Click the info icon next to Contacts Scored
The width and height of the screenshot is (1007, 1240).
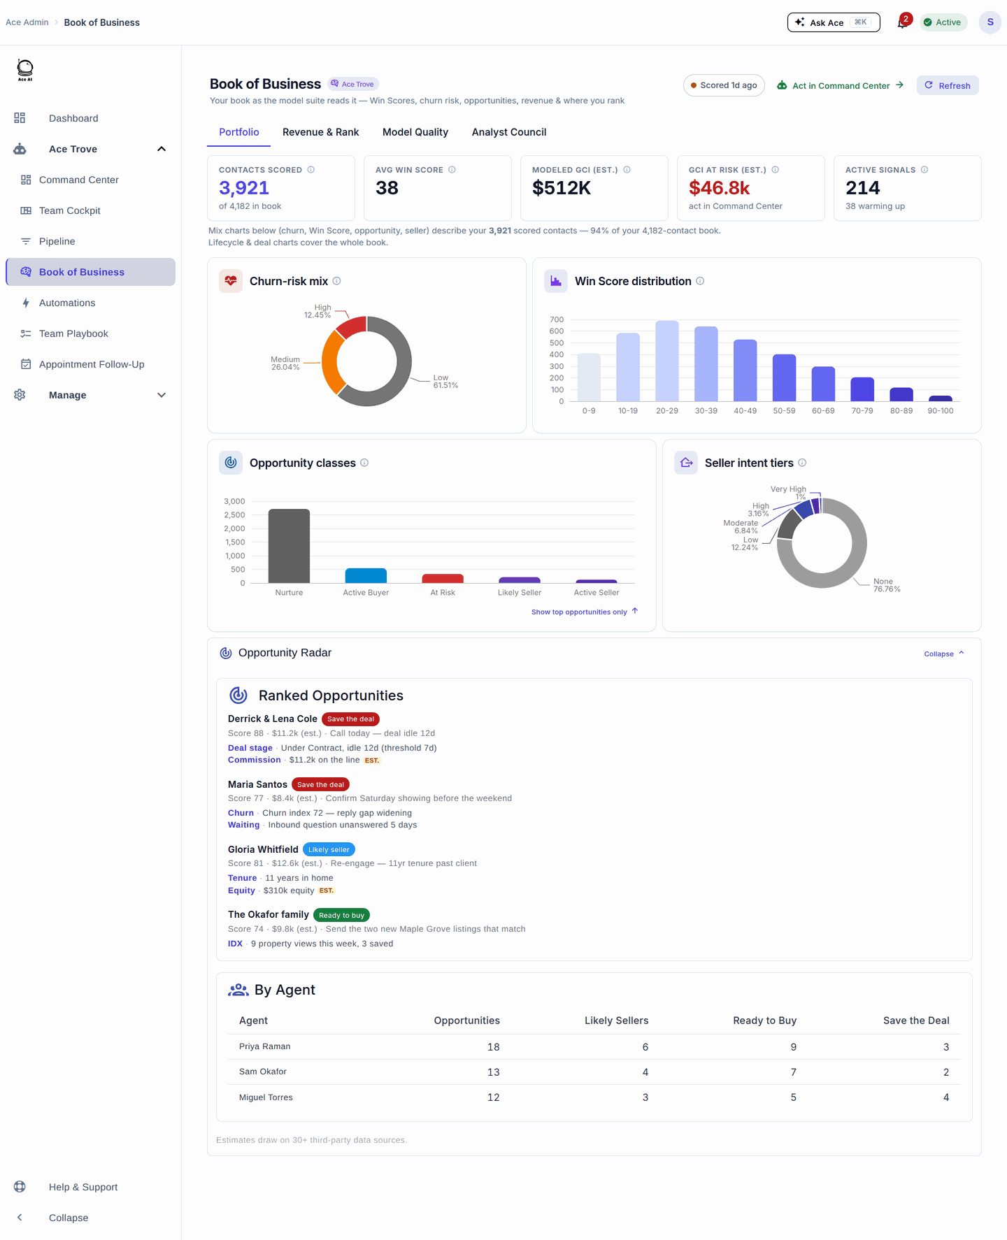(311, 170)
